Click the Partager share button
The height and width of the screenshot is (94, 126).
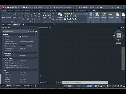pyautogui.click(x=39, y=8)
